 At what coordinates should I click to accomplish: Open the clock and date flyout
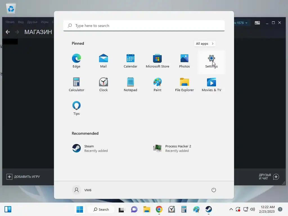(x=267, y=209)
